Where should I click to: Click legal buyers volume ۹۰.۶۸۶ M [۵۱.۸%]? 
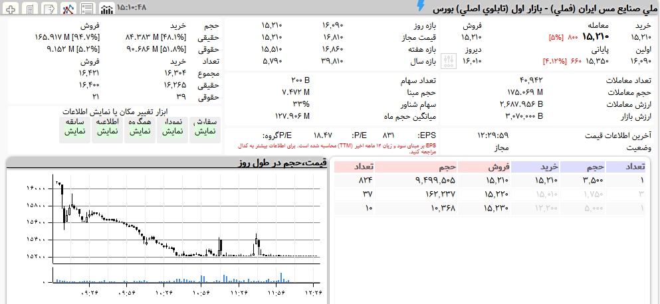point(156,48)
